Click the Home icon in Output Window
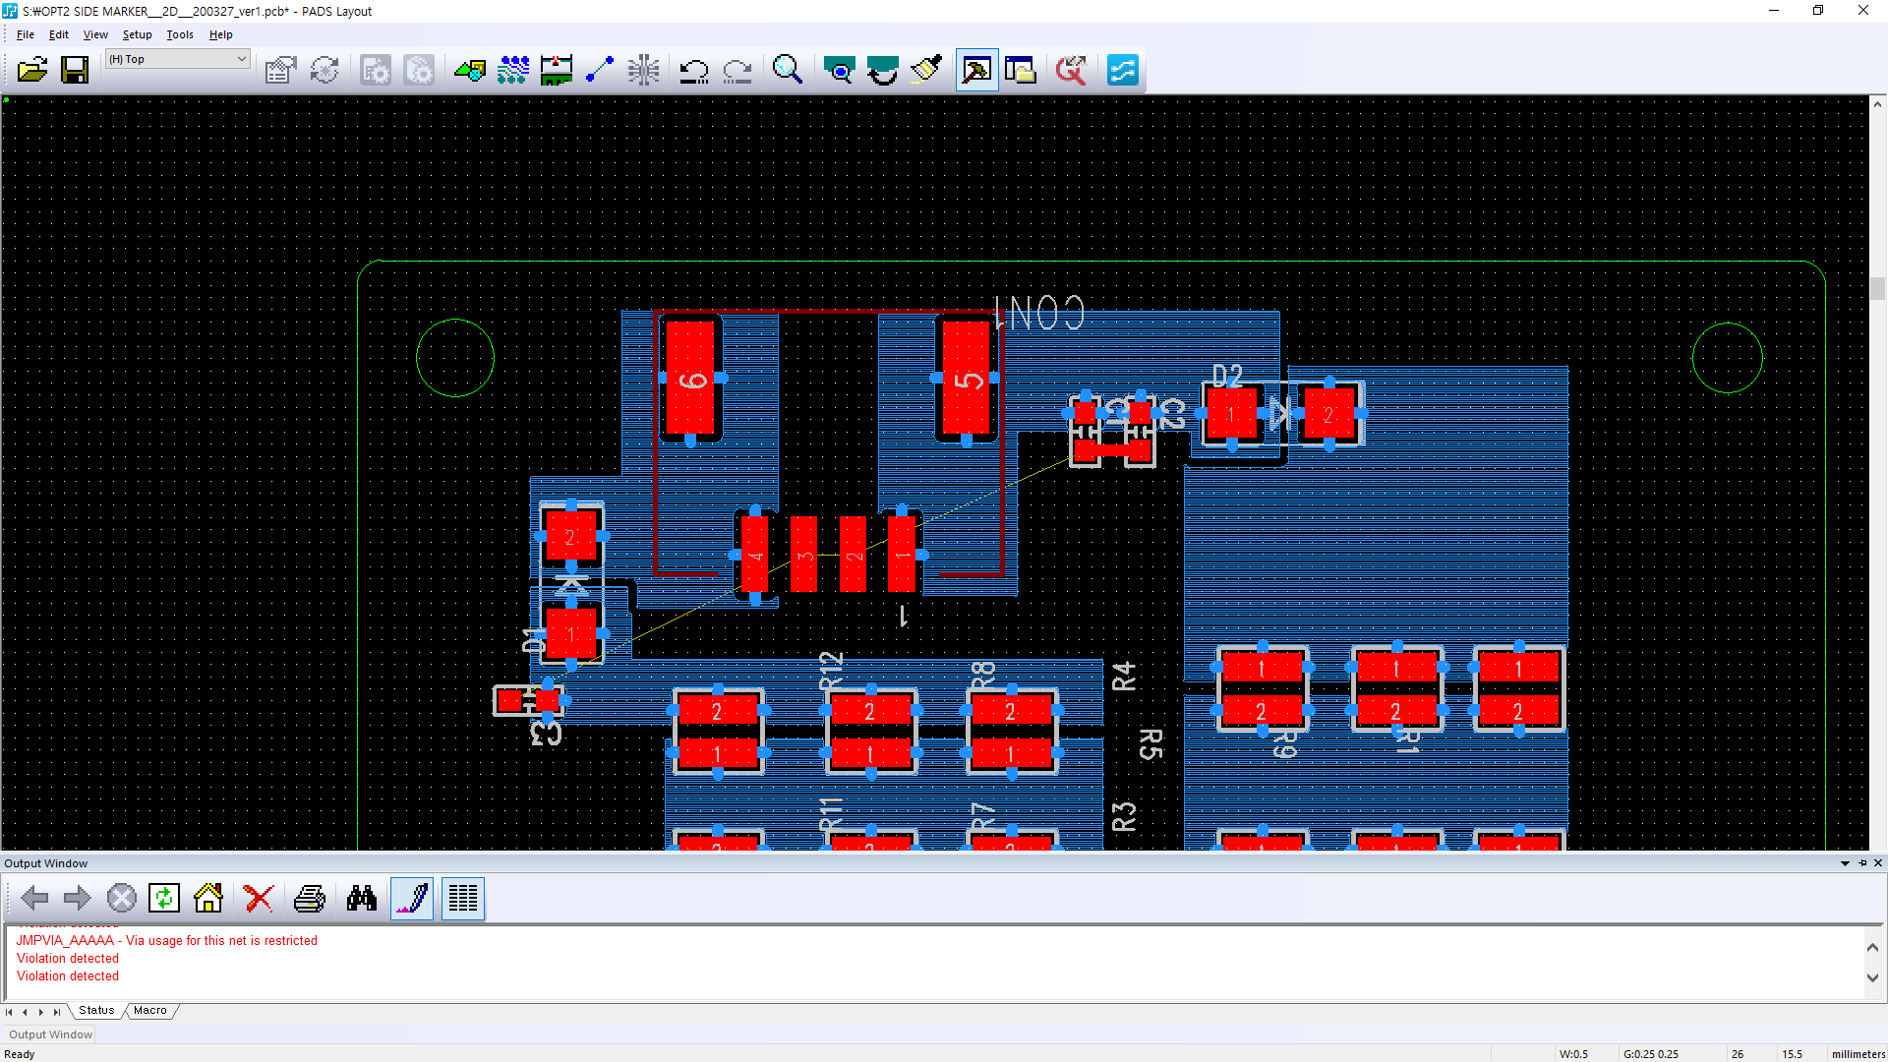This screenshot has width=1888, height=1062. point(208,898)
